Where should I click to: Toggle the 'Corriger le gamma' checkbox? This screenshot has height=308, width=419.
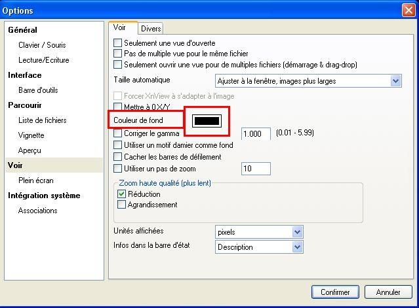click(119, 133)
